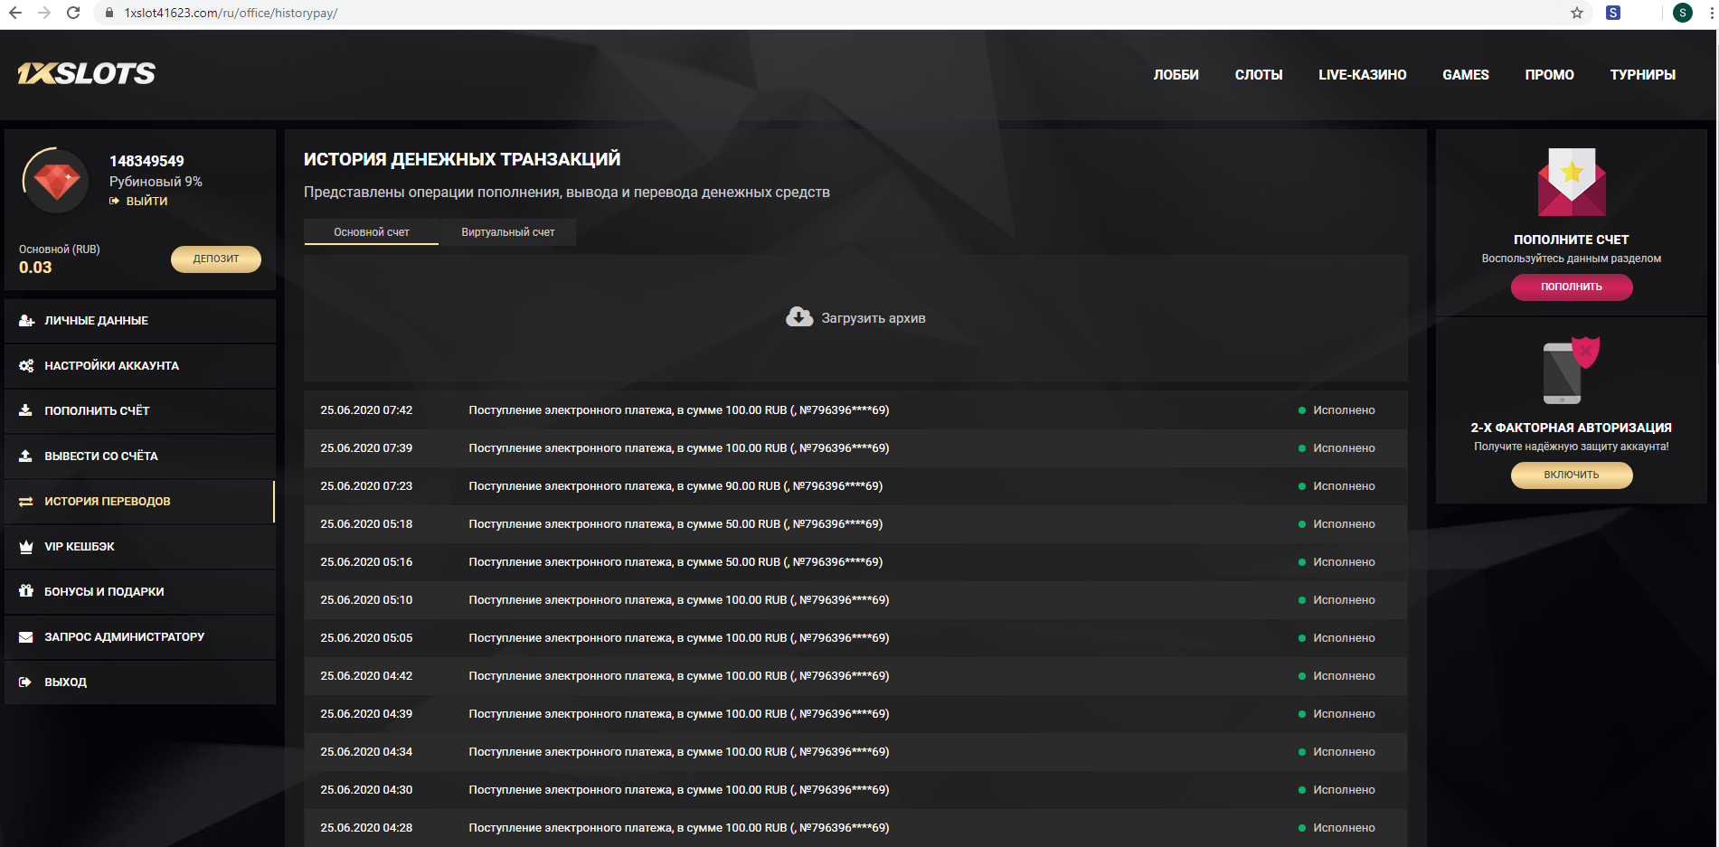Click the red ruby profile emblem
This screenshot has width=1719, height=847.
[x=56, y=179]
